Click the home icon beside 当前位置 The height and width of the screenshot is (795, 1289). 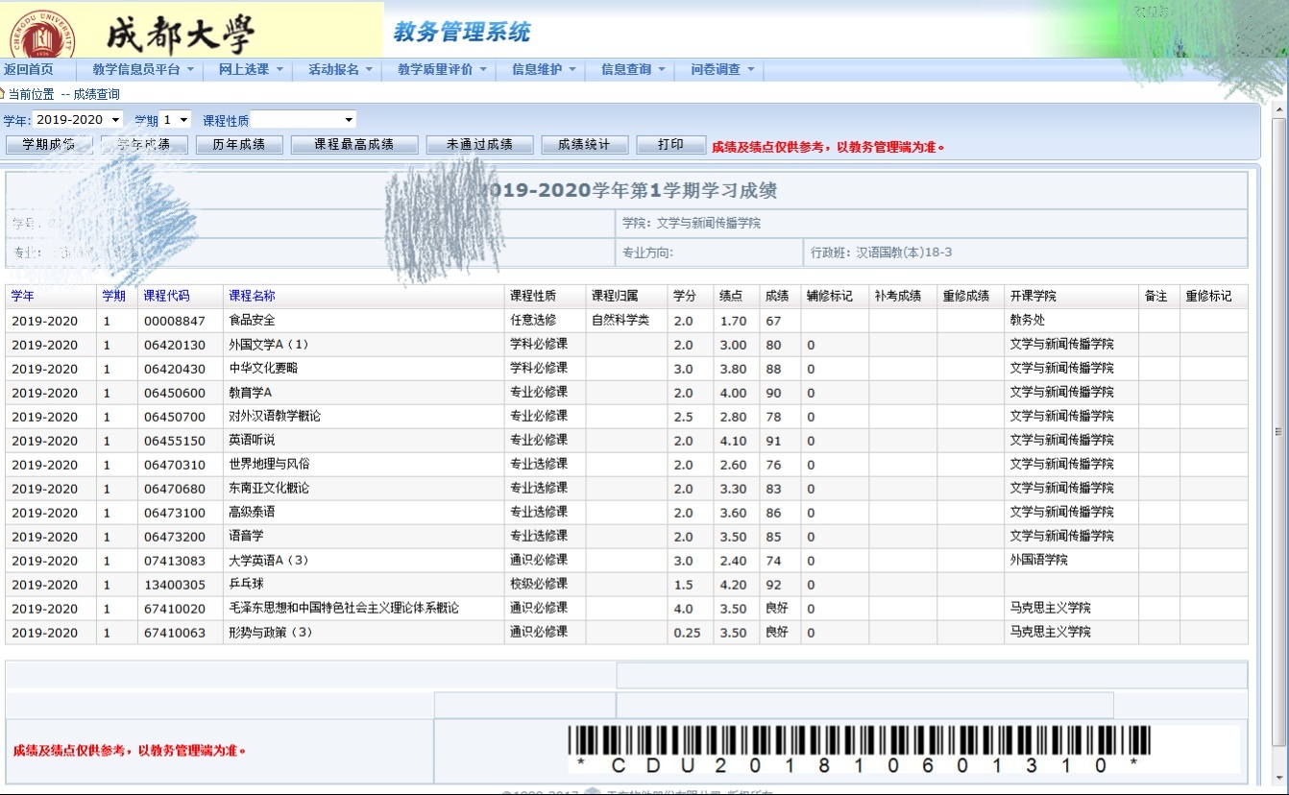pyautogui.click(x=3, y=94)
